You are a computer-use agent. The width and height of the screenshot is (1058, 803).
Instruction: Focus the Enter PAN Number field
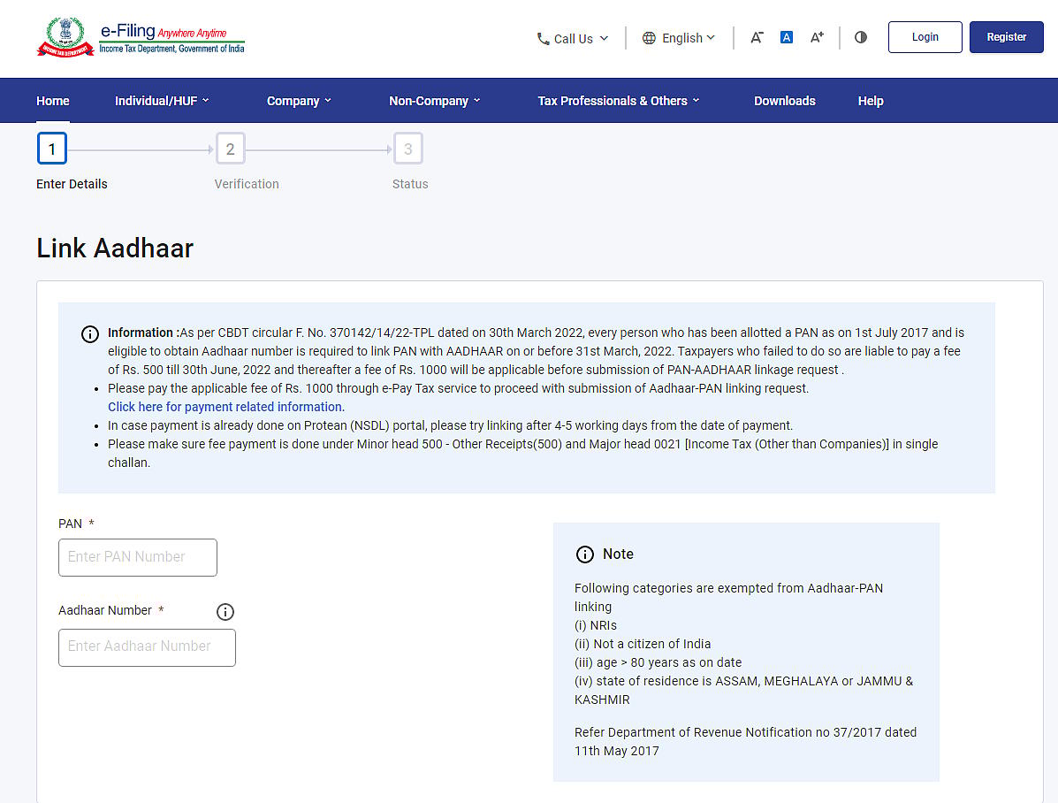[138, 557]
